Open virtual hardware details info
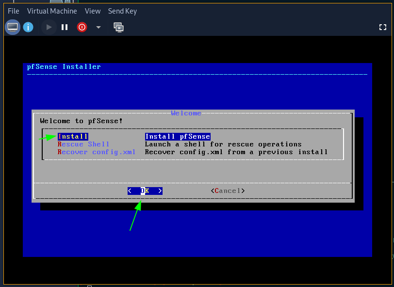The height and width of the screenshot is (287, 394). tap(28, 27)
